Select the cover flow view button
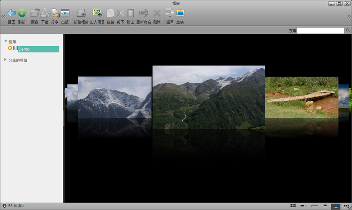This screenshot has width=352, height=210. click(x=336, y=206)
